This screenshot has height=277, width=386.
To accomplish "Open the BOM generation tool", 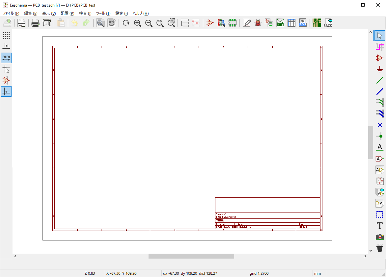I will pos(303,23).
